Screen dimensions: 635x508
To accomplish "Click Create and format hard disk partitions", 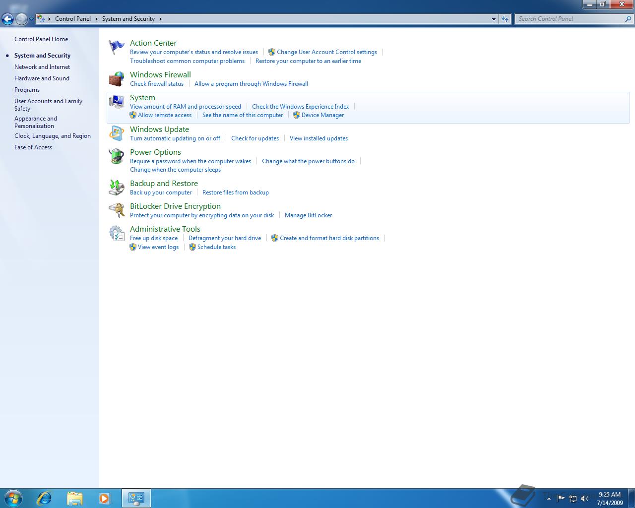I will click(x=329, y=238).
